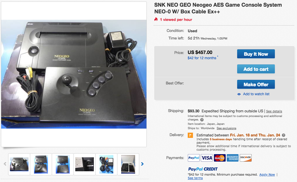The width and height of the screenshot is (297, 182).
Task: Click Apply Now for PayPal Credit
Action: tap(267, 175)
